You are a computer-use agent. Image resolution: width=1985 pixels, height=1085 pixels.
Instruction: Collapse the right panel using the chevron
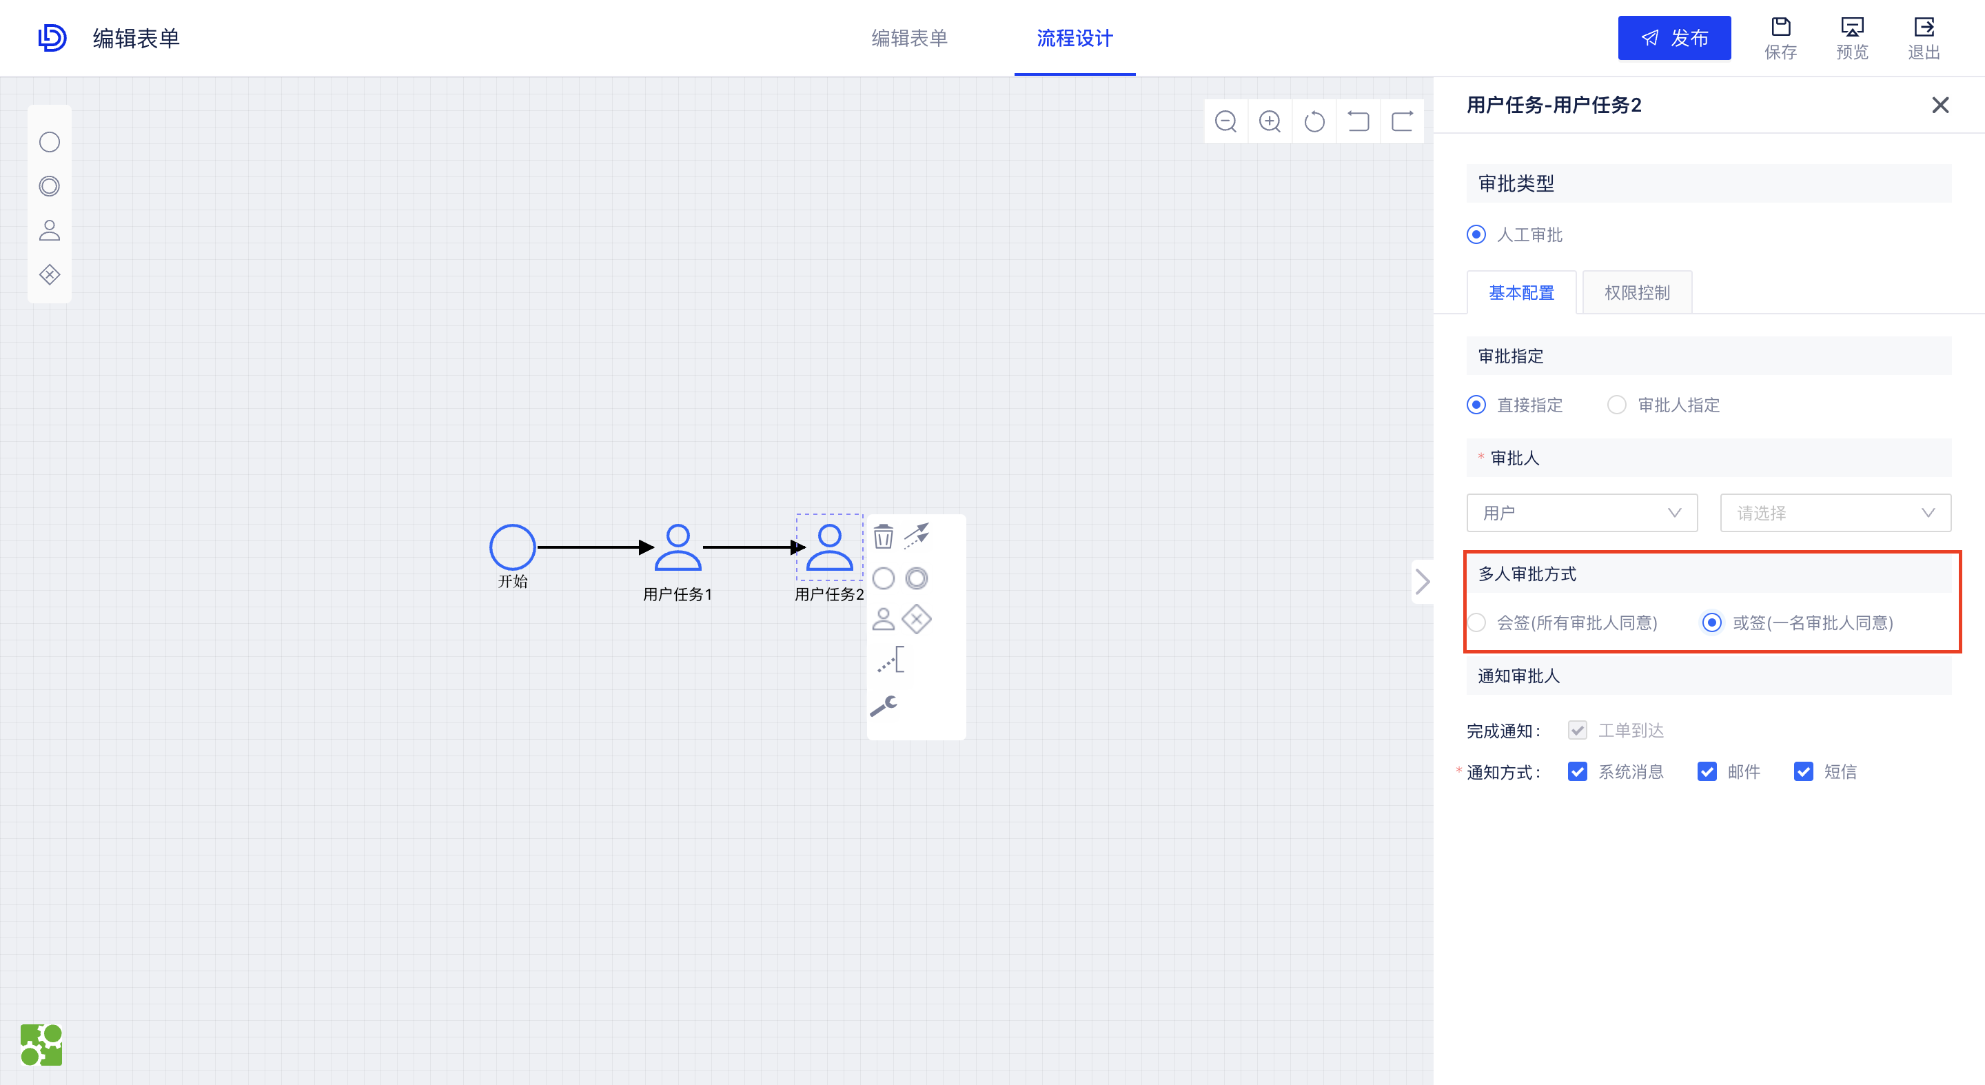[1423, 582]
